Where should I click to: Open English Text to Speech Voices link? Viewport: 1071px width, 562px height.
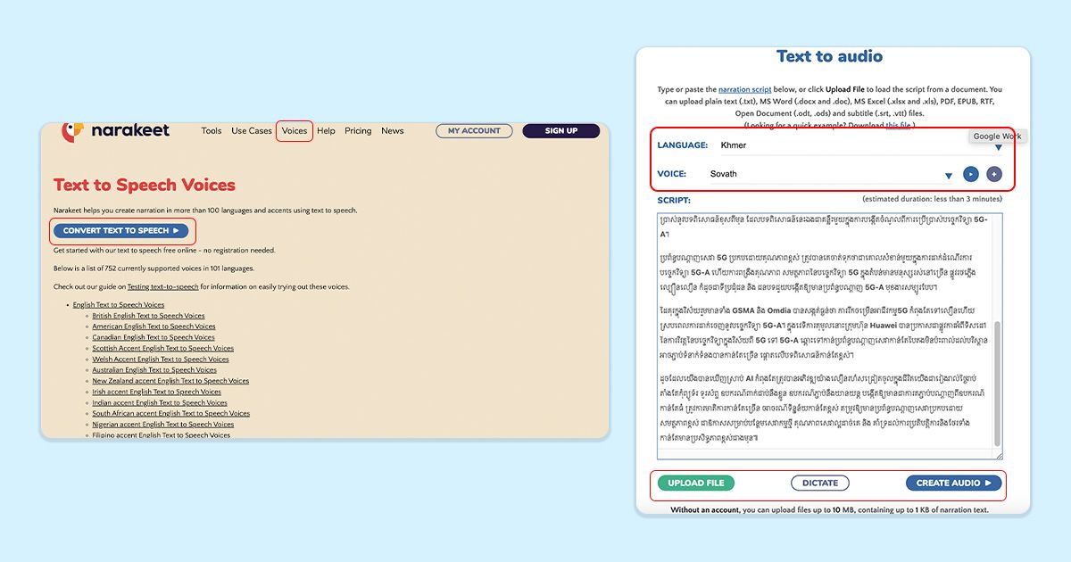tap(119, 305)
